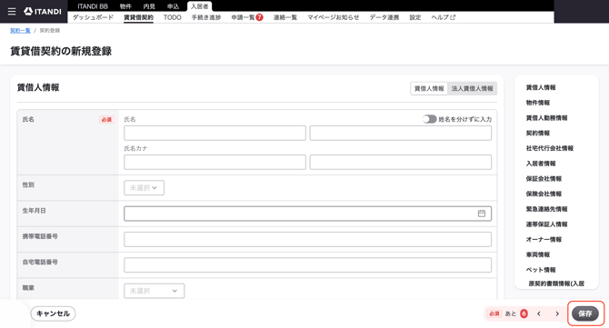Click the キャンセル button

tap(54, 313)
